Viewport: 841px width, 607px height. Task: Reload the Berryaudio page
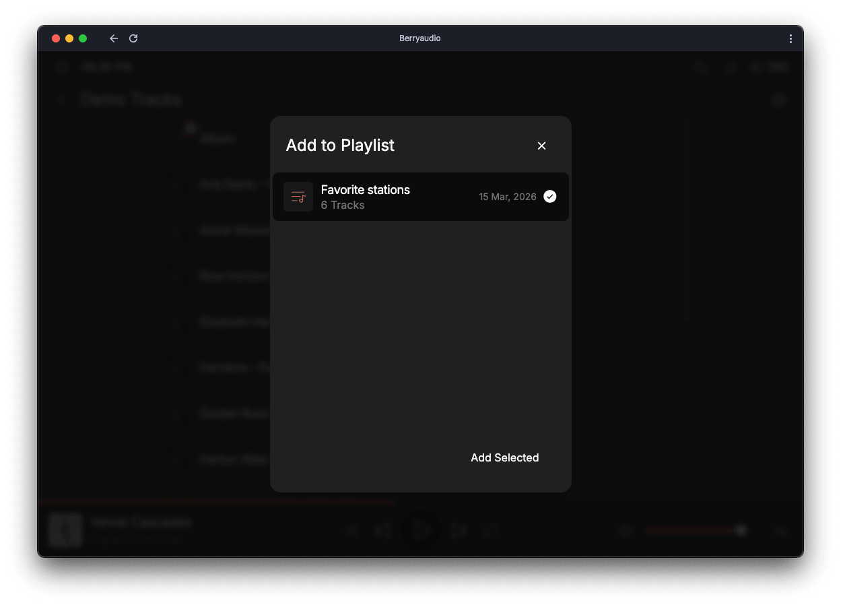pos(133,38)
